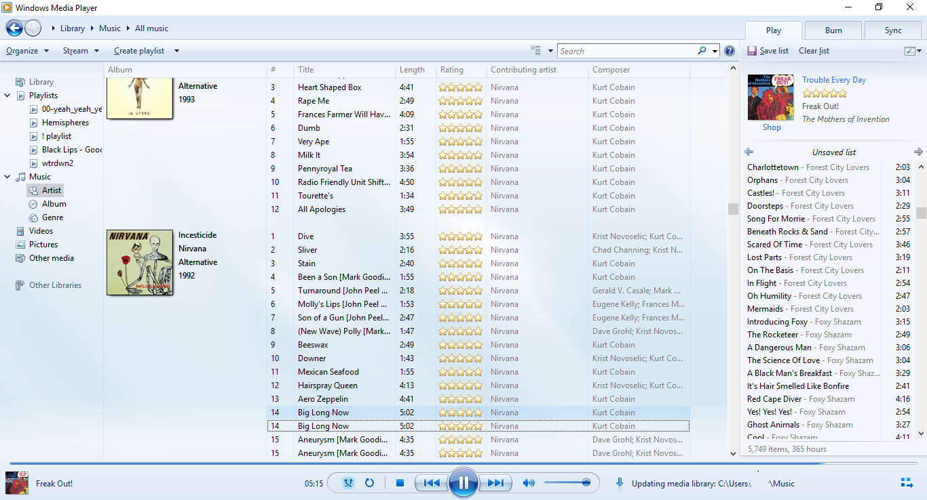The image size is (927, 500).
Task: Sort by Title column header
Action: (x=344, y=70)
